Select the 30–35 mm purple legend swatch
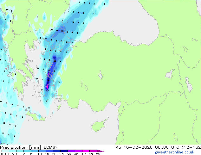This screenshot has width=201, height=155. click(x=71, y=151)
